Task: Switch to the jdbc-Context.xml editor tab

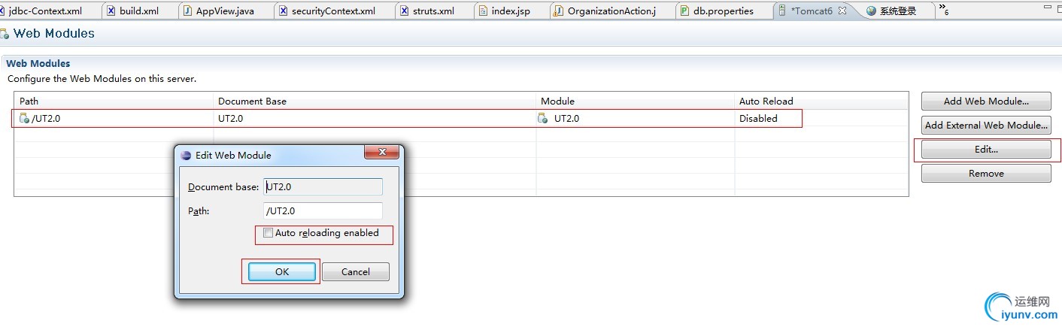Action: (x=45, y=11)
